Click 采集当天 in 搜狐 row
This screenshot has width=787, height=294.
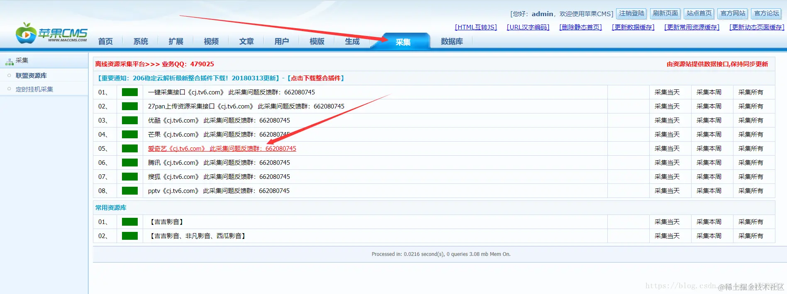click(667, 176)
